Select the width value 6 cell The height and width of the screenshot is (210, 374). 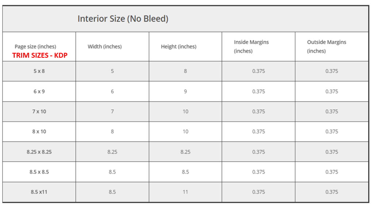coord(112,92)
